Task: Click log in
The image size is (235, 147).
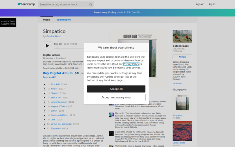Action: point(212,4)
